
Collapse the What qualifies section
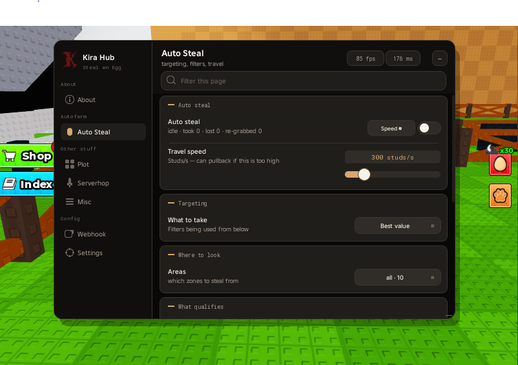point(171,306)
